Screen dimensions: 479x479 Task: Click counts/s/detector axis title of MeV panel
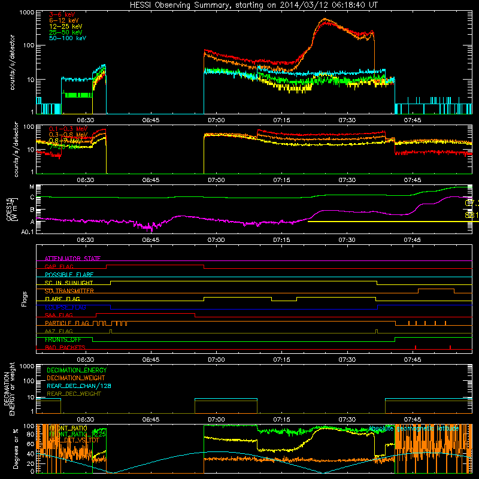pos(16,149)
